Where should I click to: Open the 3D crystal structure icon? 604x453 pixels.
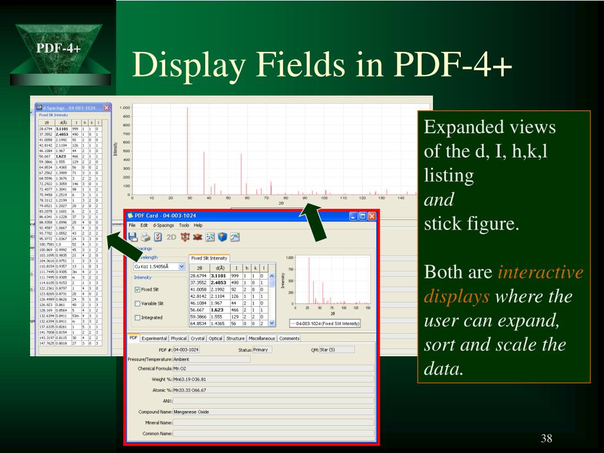coord(185,237)
